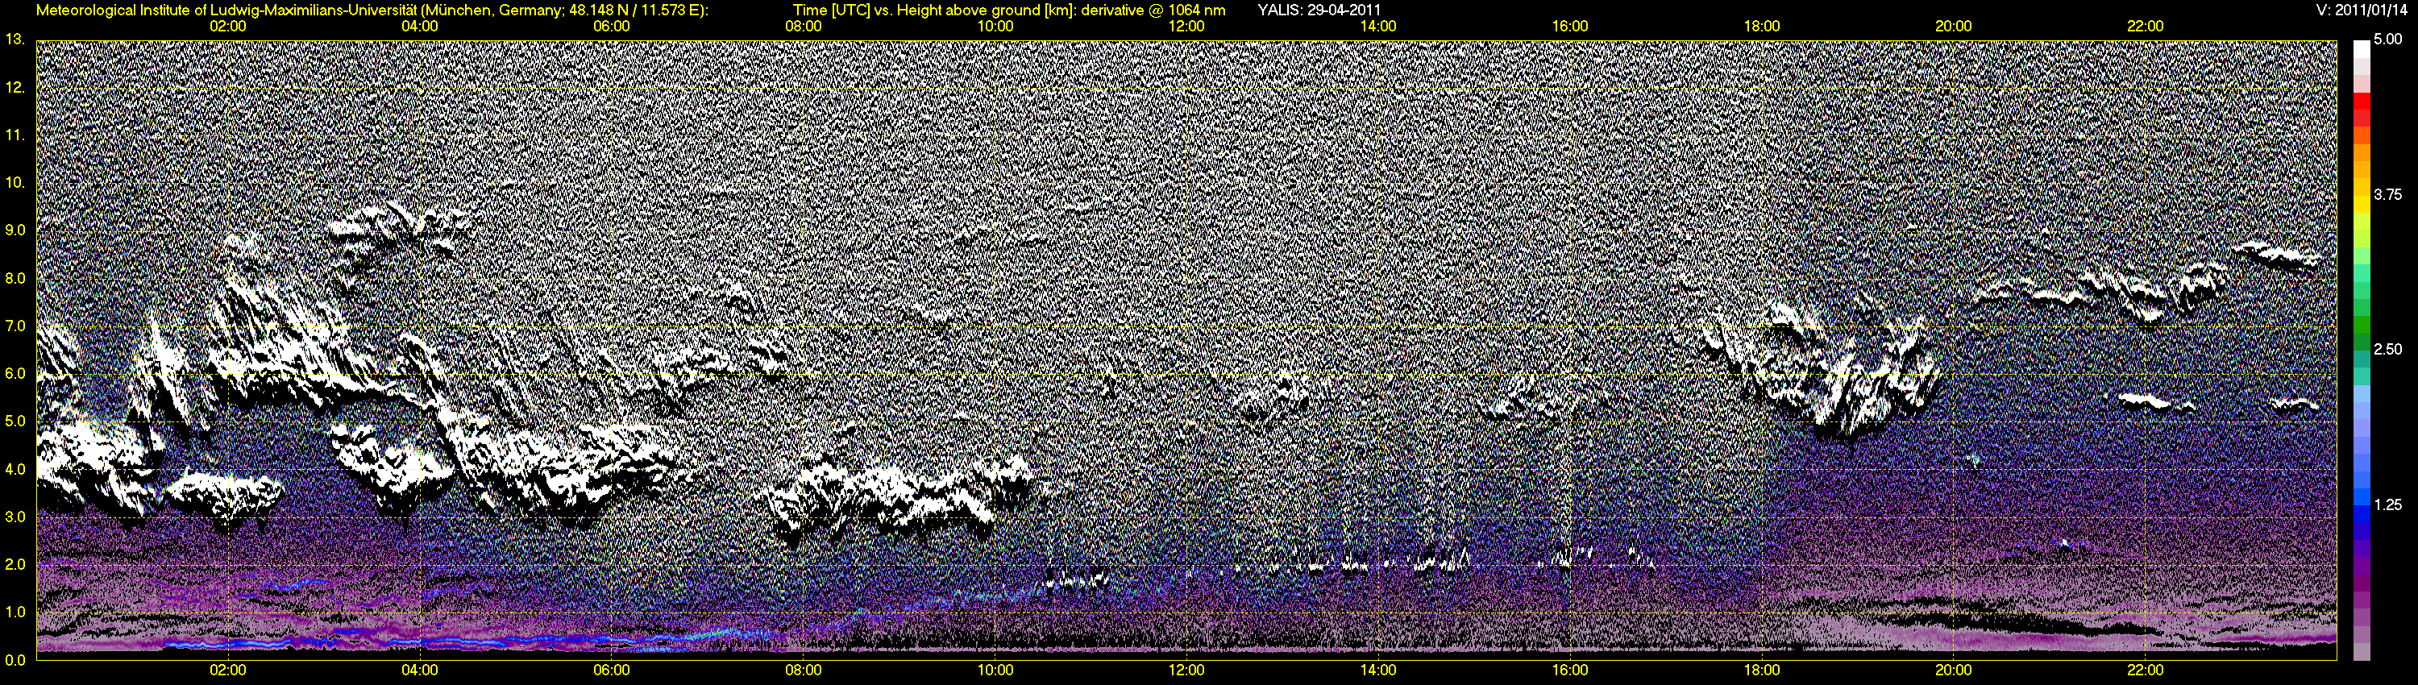Click the 12:00 label on the bottom time axis
This screenshot has height=685, width=2418.
(x=1186, y=670)
